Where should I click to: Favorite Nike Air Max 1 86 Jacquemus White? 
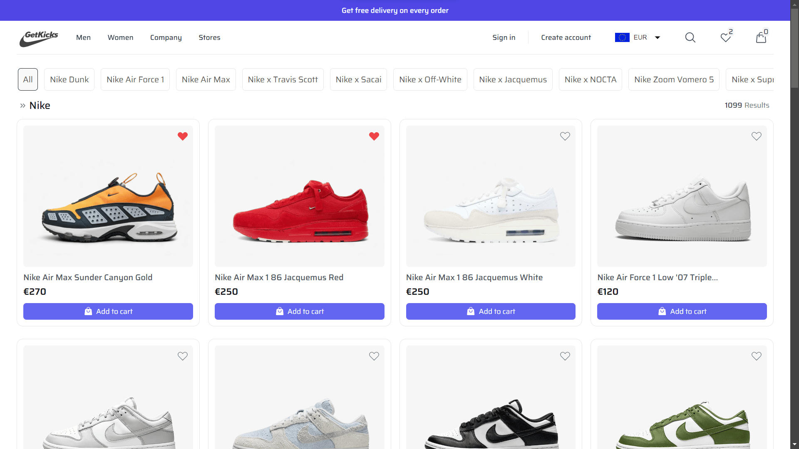point(565,136)
